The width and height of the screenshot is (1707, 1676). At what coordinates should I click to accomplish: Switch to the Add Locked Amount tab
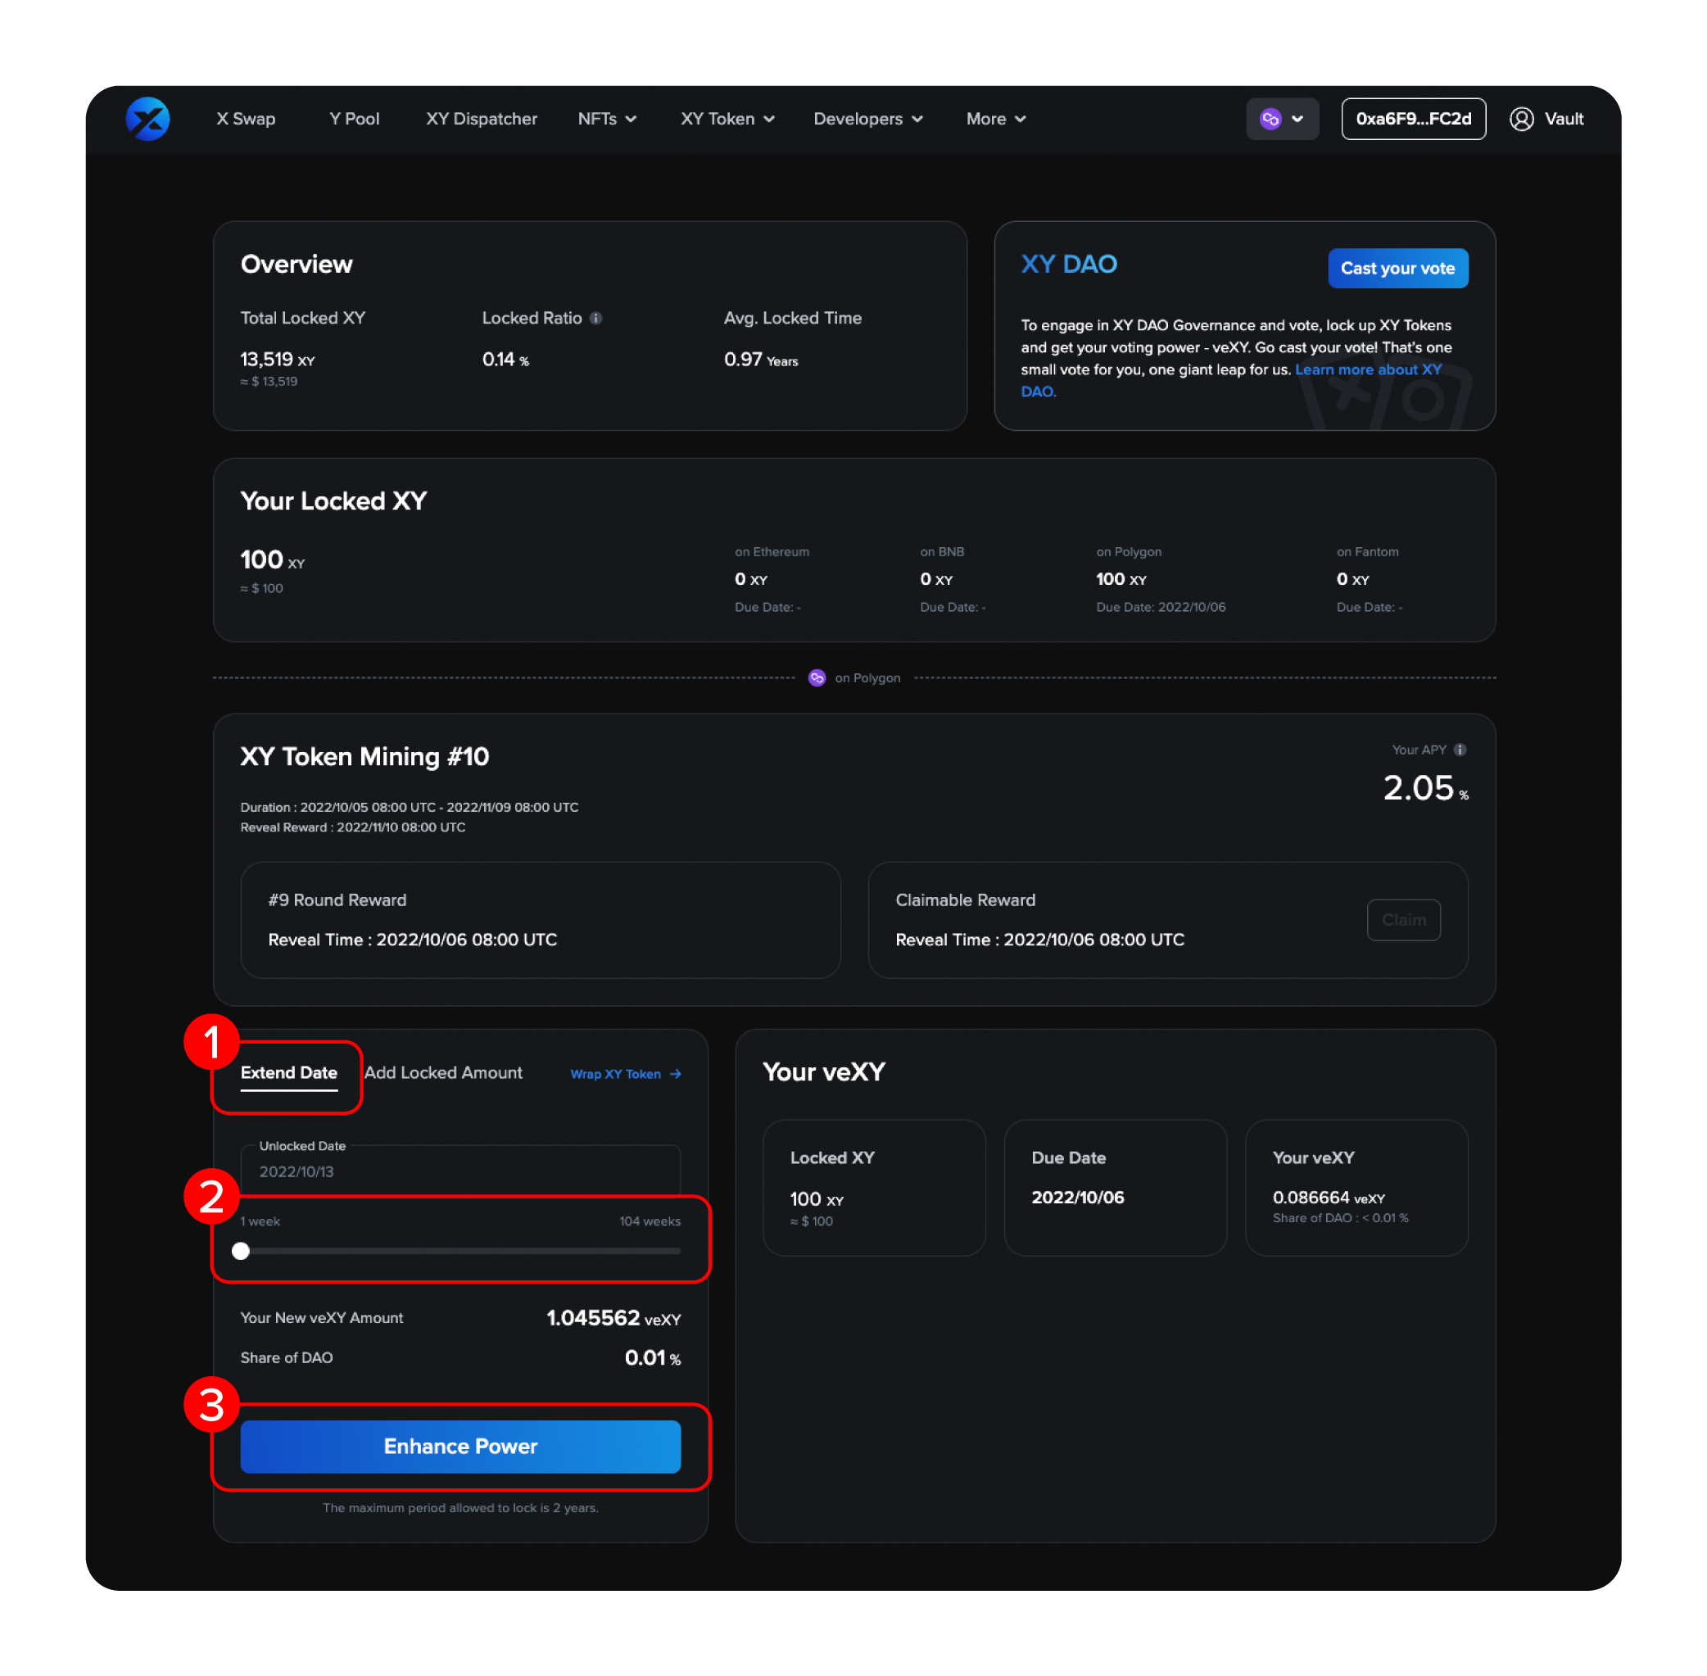443,1072
